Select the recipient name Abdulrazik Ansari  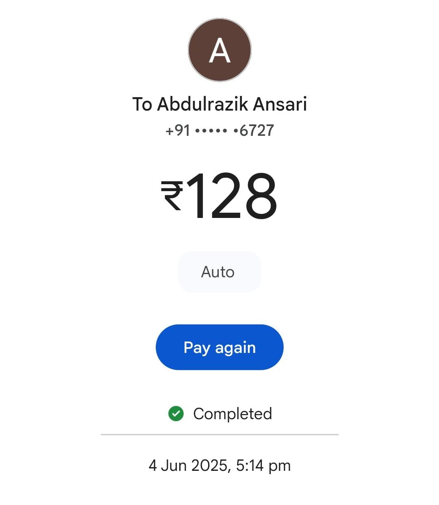[232, 104]
